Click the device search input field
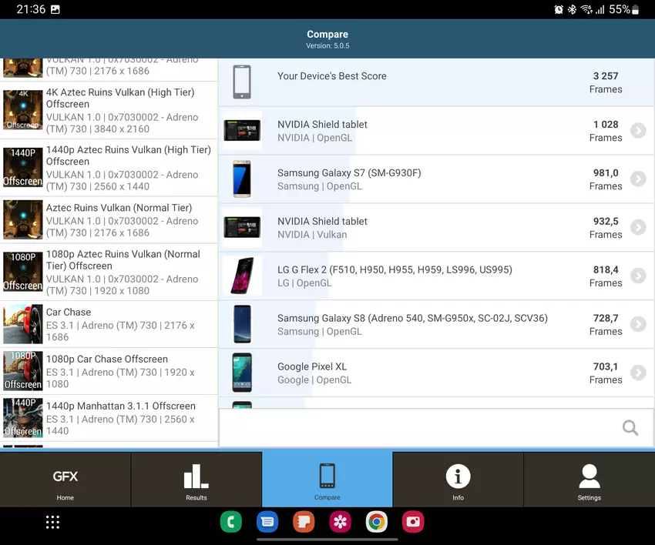The width and height of the screenshot is (655, 545). 416,428
